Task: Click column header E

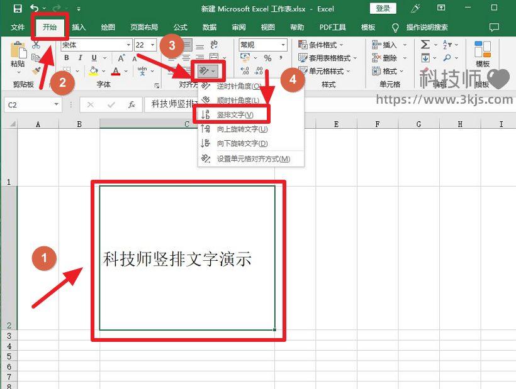Action: point(336,124)
